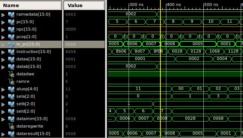Click the ramwdata bus signal icon
The width and height of the screenshot is (243, 138).
[11, 15]
